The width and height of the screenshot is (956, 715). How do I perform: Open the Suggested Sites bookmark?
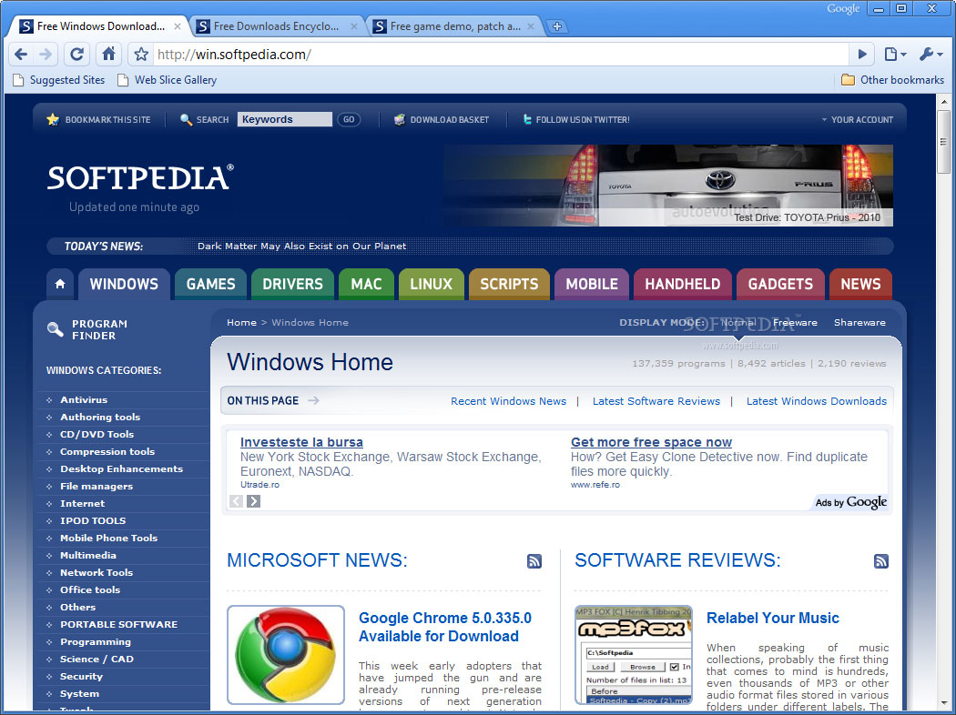59,80
